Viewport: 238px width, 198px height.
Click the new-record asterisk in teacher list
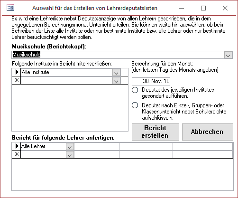point(16,154)
